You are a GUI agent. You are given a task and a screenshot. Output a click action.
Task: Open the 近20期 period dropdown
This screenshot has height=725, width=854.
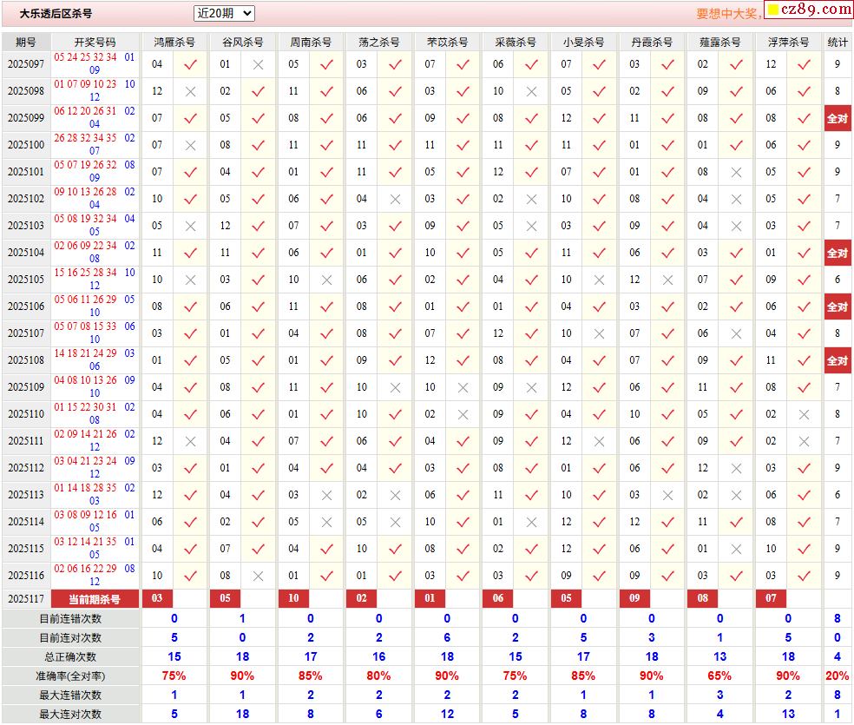[x=224, y=13]
